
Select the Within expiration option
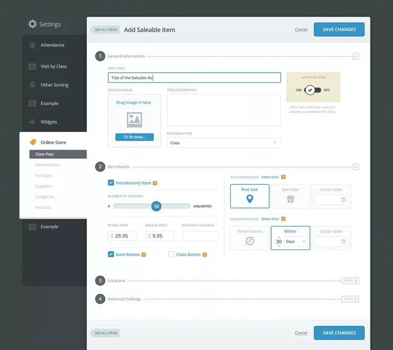[290, 238]
